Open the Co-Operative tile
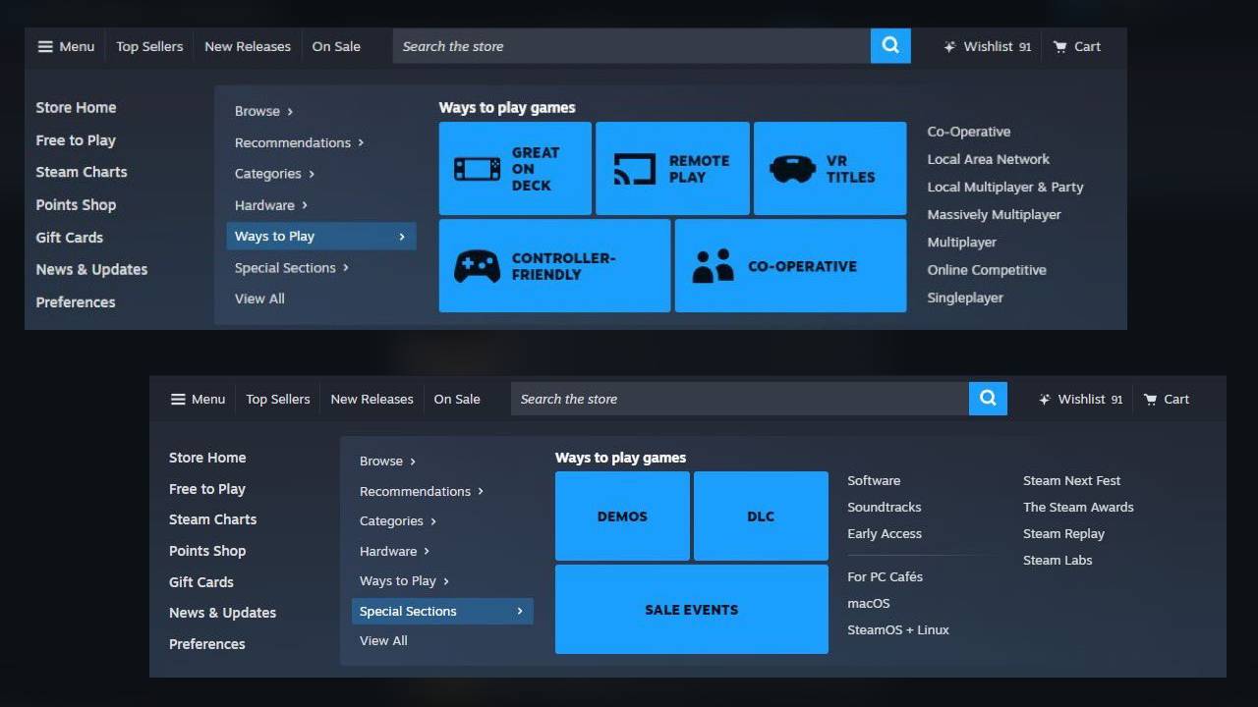 pos(790,265)
